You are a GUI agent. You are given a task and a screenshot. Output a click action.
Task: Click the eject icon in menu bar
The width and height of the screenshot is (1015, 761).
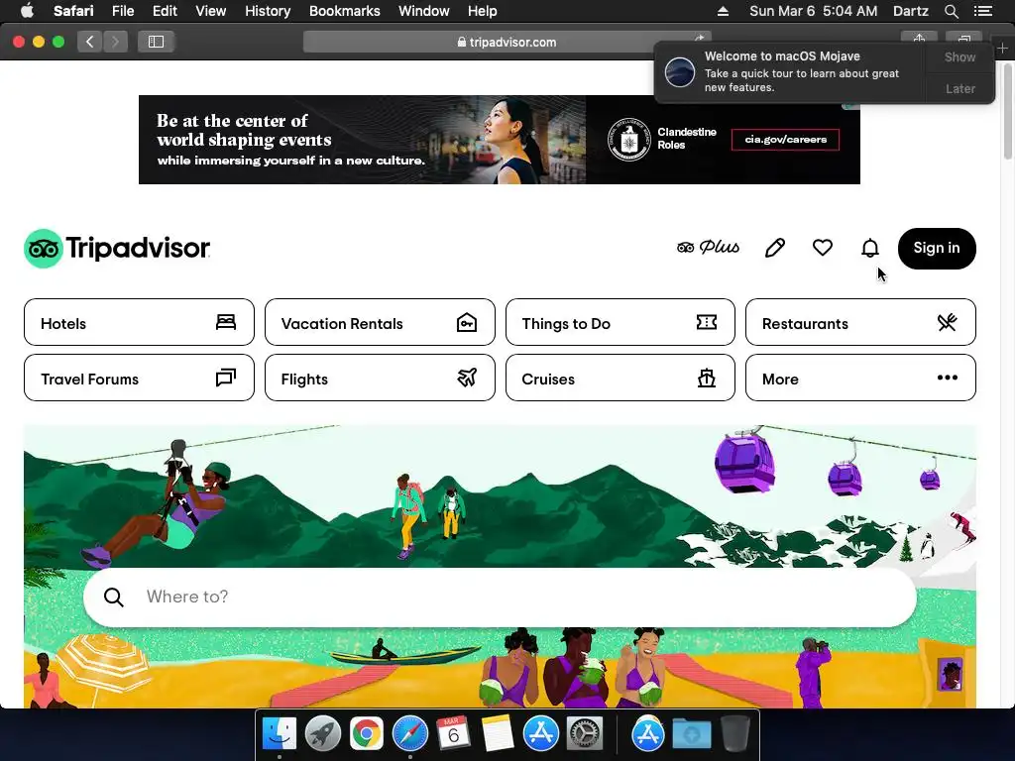click(723, 11)
